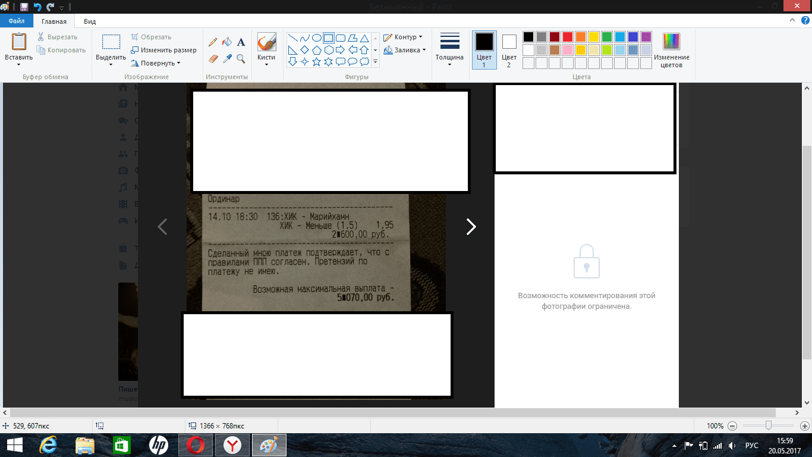Click the Save icon in title bar
This screenshot has width=812, height=457.
point(24,8)
